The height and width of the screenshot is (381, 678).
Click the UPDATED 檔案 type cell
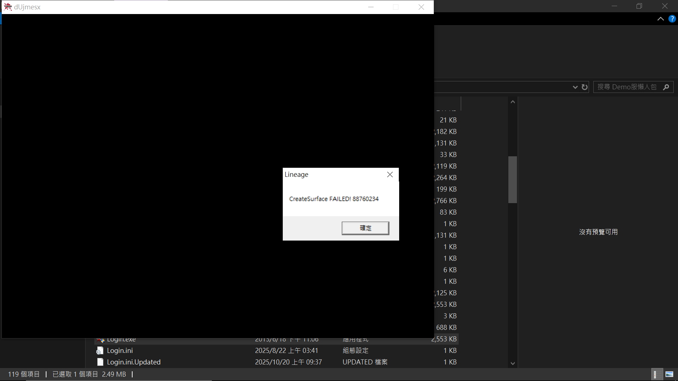tap(365, 362)
